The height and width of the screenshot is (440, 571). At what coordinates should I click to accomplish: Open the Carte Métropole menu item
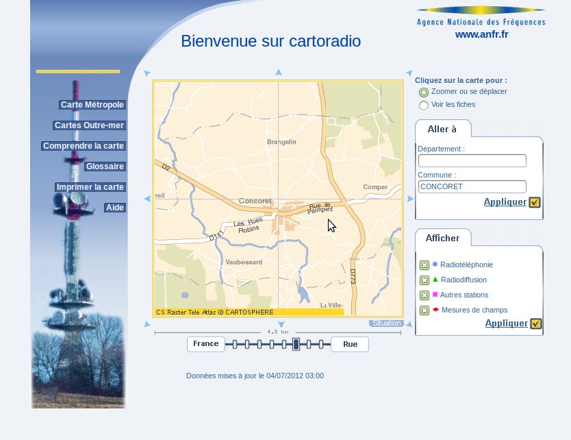coord(92,105)
